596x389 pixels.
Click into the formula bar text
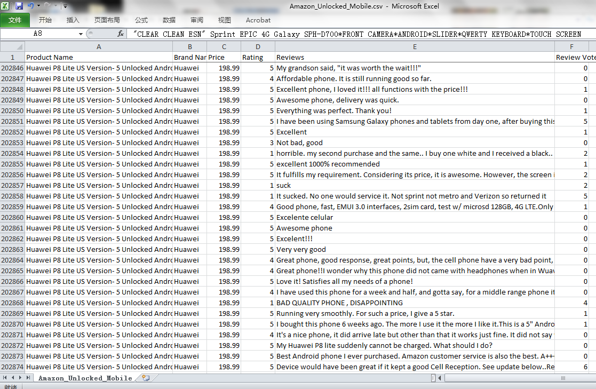[x=357, y=34]
